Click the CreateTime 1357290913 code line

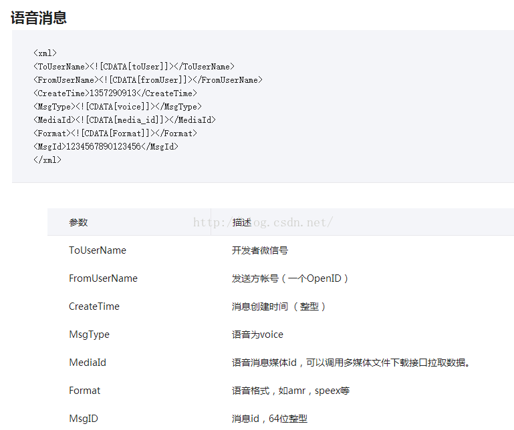tap(115, 93)
